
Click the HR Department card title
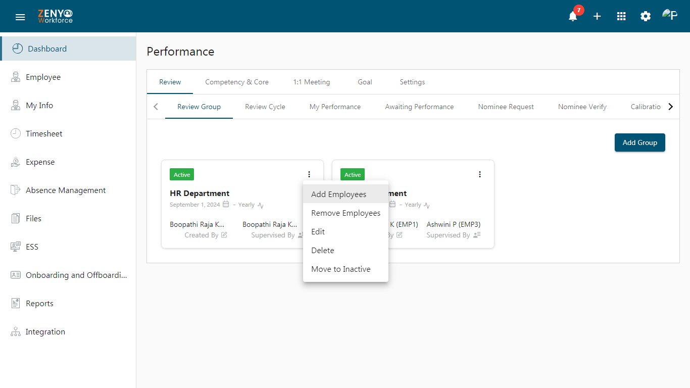(200, 193)
